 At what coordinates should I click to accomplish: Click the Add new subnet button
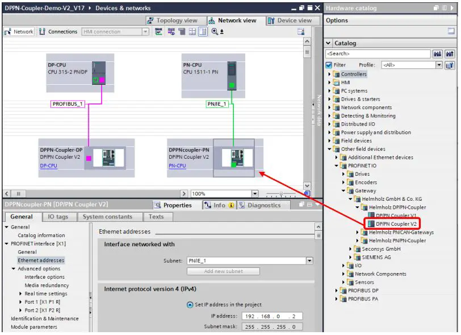tap(224, 271)
